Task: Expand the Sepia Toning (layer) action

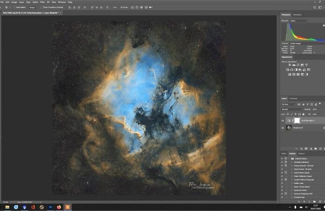Action: point(292,187)
